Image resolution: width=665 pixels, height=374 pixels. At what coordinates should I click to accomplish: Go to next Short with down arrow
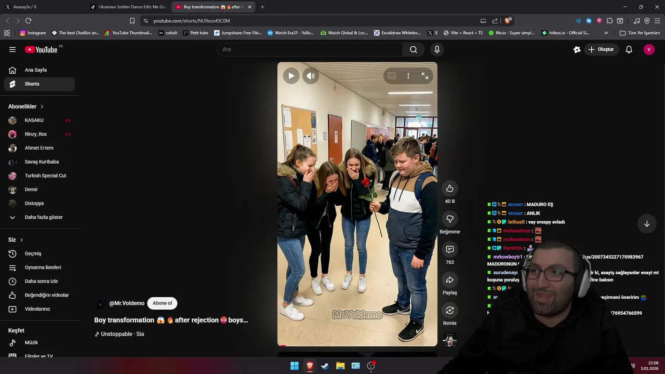pyautogui.click(x=647, y=224)
